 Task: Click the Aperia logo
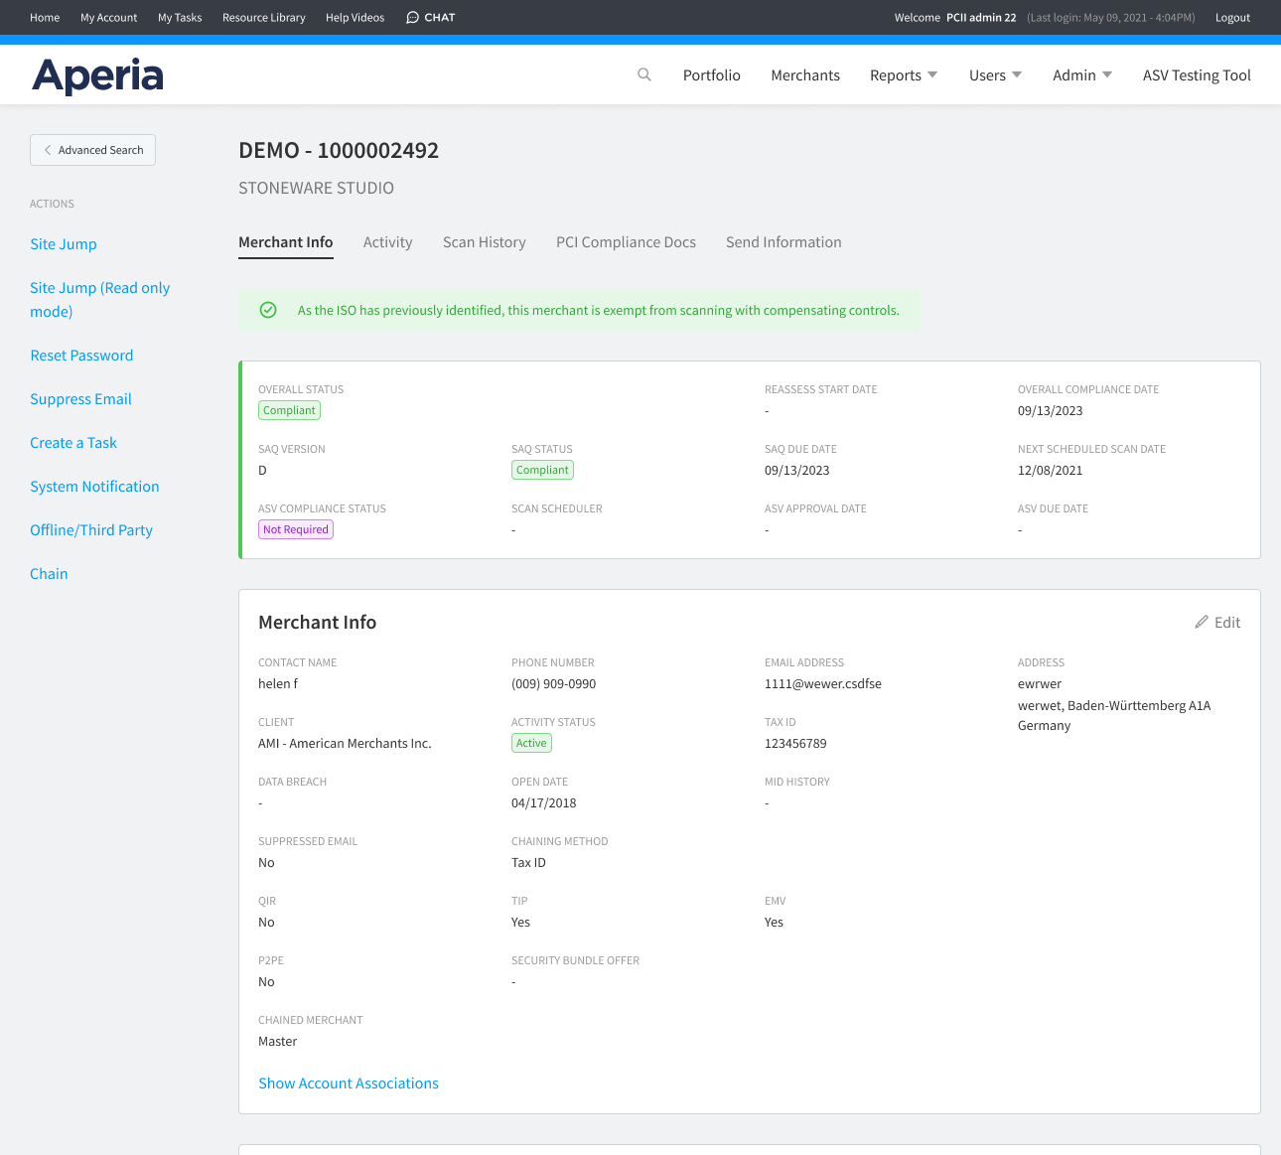[98, 75]
